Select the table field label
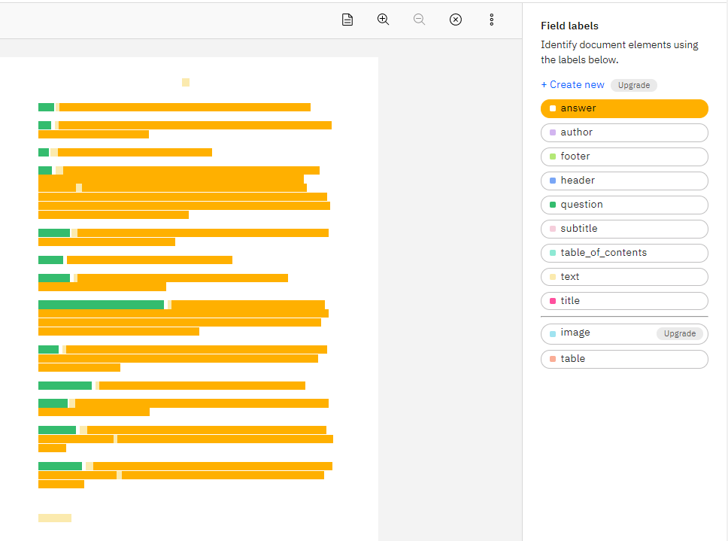Image resolution: width=728 pixels, height=541 pixels. 624,359
